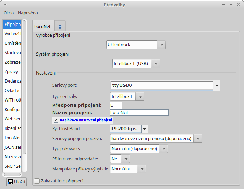Click the plus icon to add connection tab
This screenshot has width=244, height=189.
[x=60, y=26]
